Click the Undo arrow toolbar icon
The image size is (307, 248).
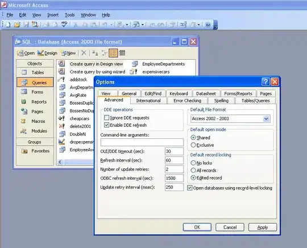pyautogui.click(x=105, y=24)
